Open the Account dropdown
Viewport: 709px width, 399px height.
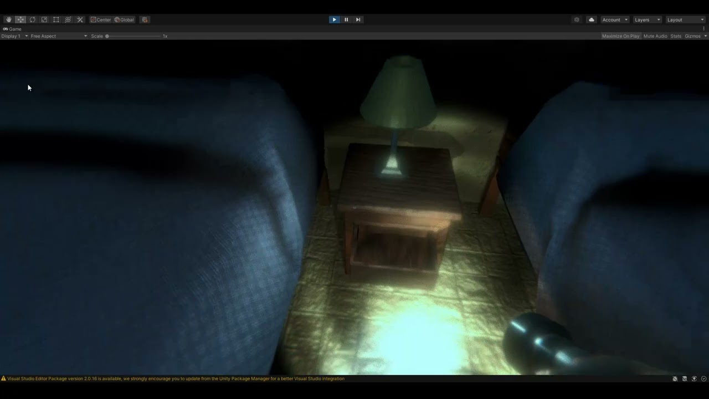(615, 20)
